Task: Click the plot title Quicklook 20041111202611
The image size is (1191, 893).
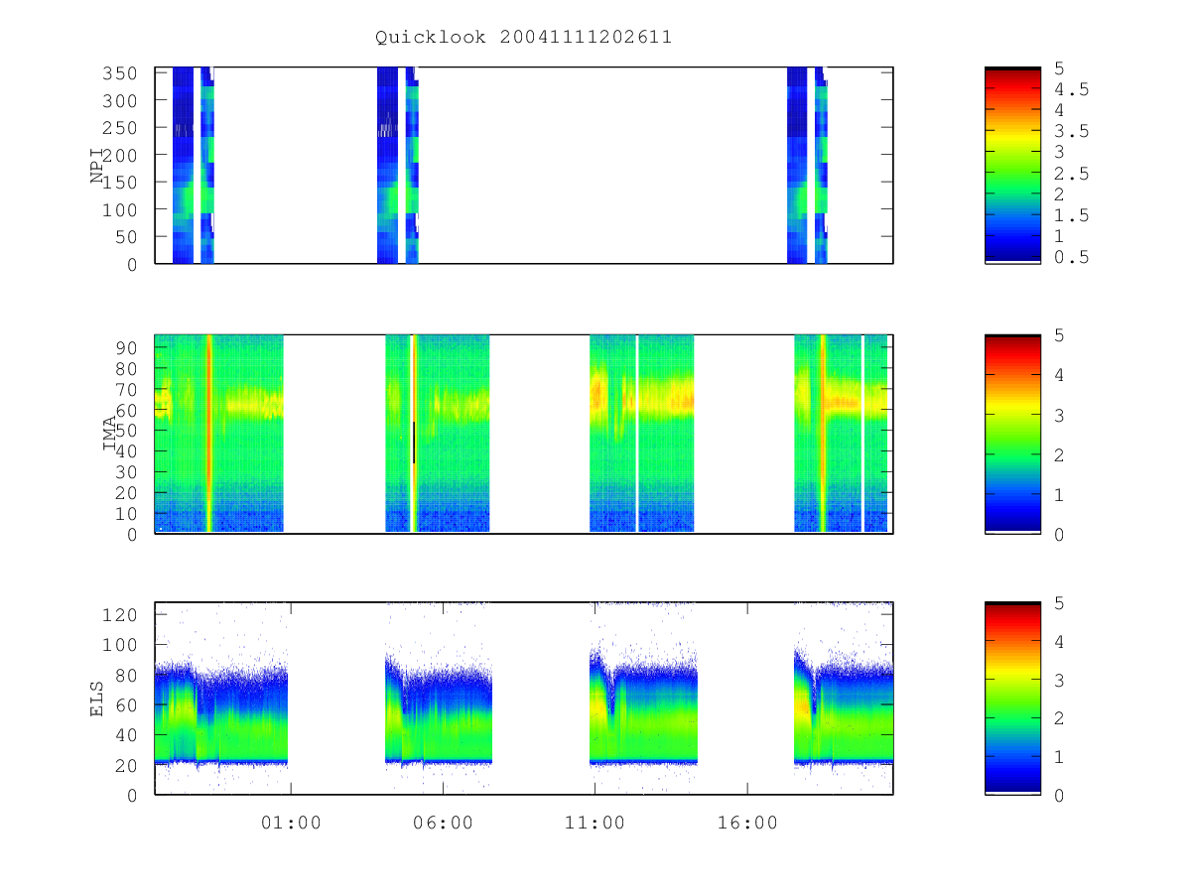Action: pos(523,38)
